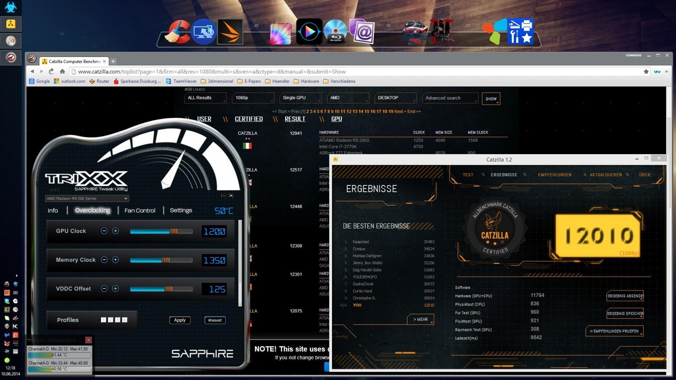The height and width of the screenshot is (380, 676).
Task: Click the Memory Clock slider
Action: [161, 260]
